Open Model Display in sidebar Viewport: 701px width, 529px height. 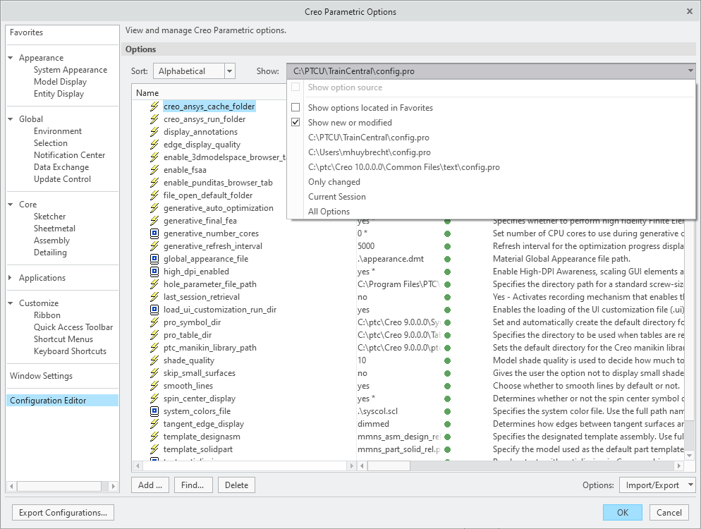pyautogui.click(x=60, y=82)
